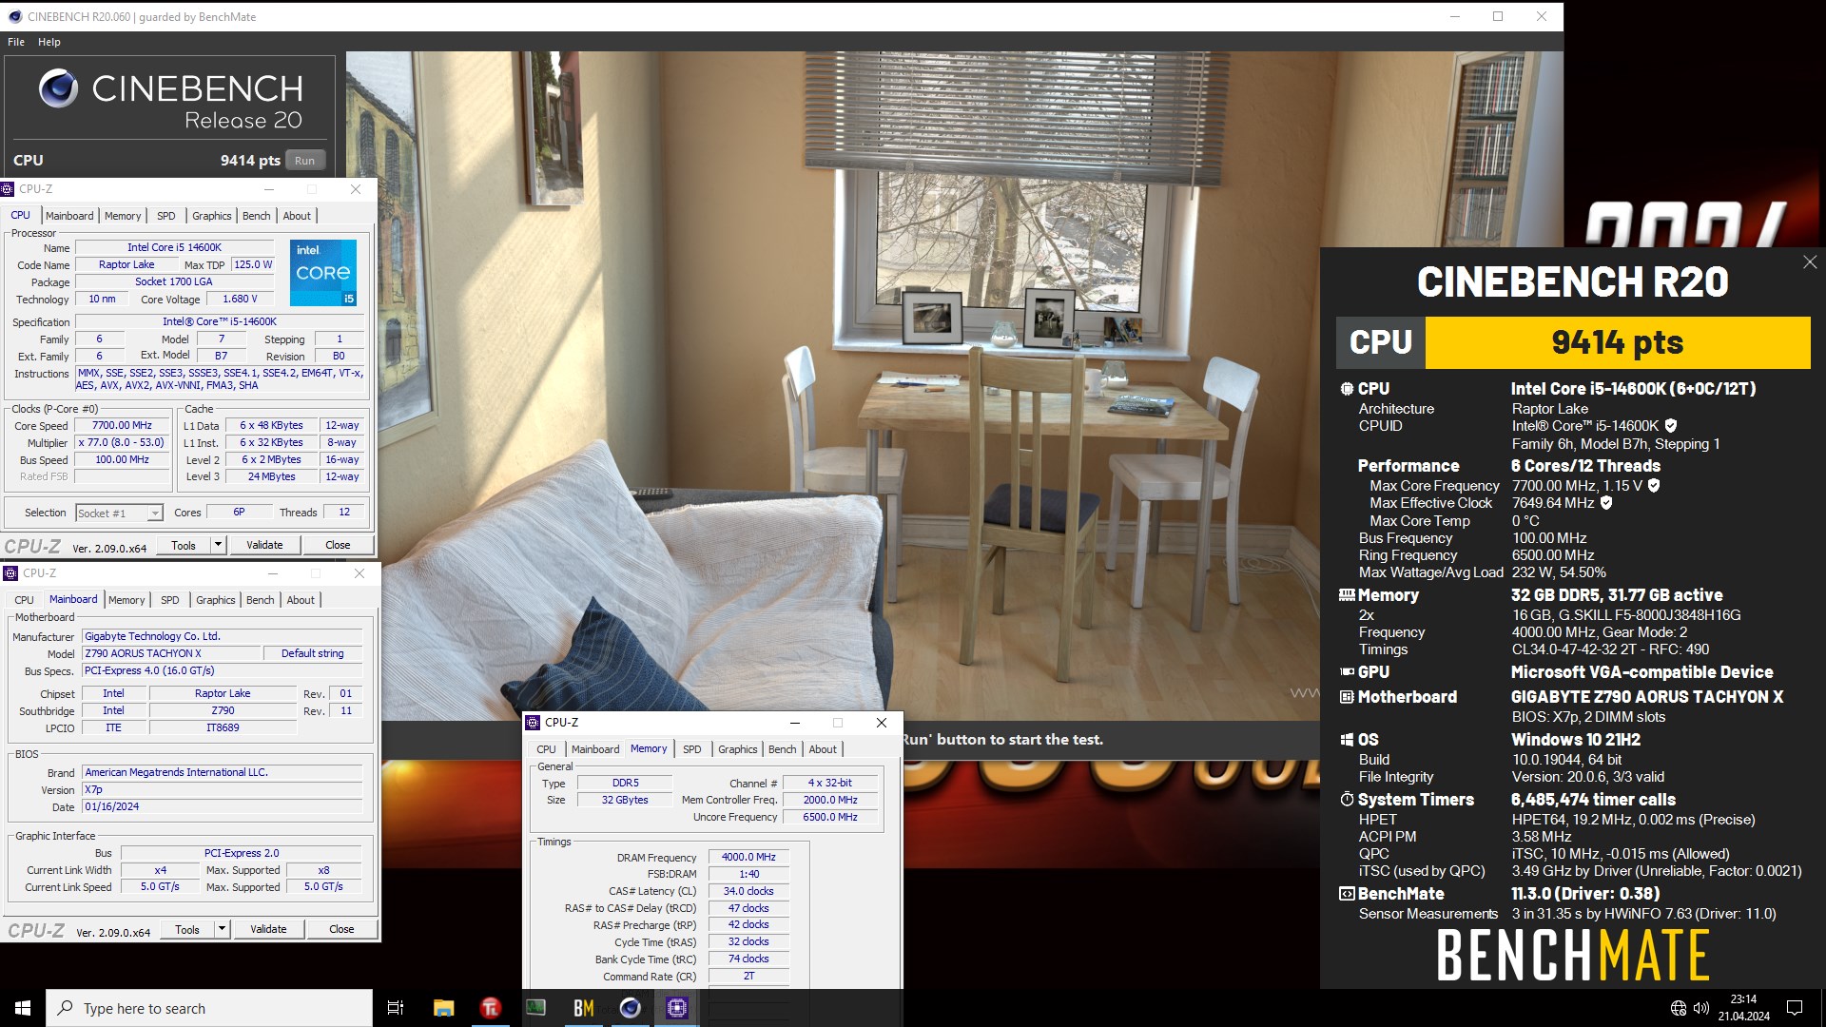Viewport: 1826px width, 1027px height.
Task: Click the Intel Core i5 logo in CPU-Z
Action: coord(322,272)
